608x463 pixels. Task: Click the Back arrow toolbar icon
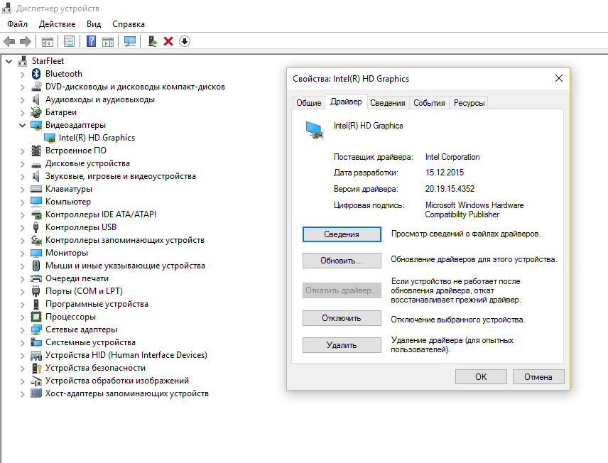click(9, 41)
